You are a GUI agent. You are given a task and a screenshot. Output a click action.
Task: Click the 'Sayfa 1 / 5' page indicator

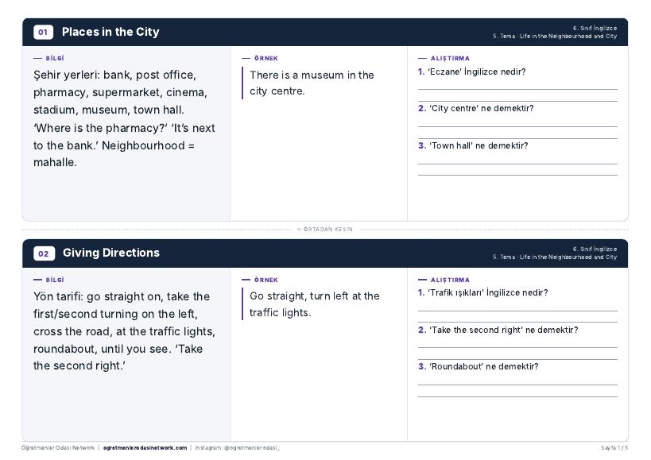click(x=614, y=448)
